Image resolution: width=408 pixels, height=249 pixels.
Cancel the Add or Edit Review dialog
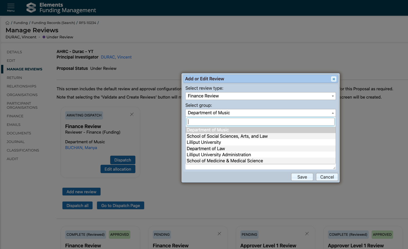(x=327, y=177)
